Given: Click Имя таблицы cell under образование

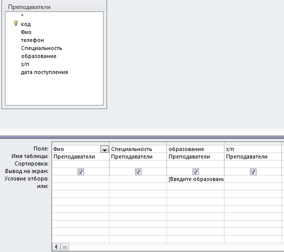Looking at the screenshot, I should (195, 156).
